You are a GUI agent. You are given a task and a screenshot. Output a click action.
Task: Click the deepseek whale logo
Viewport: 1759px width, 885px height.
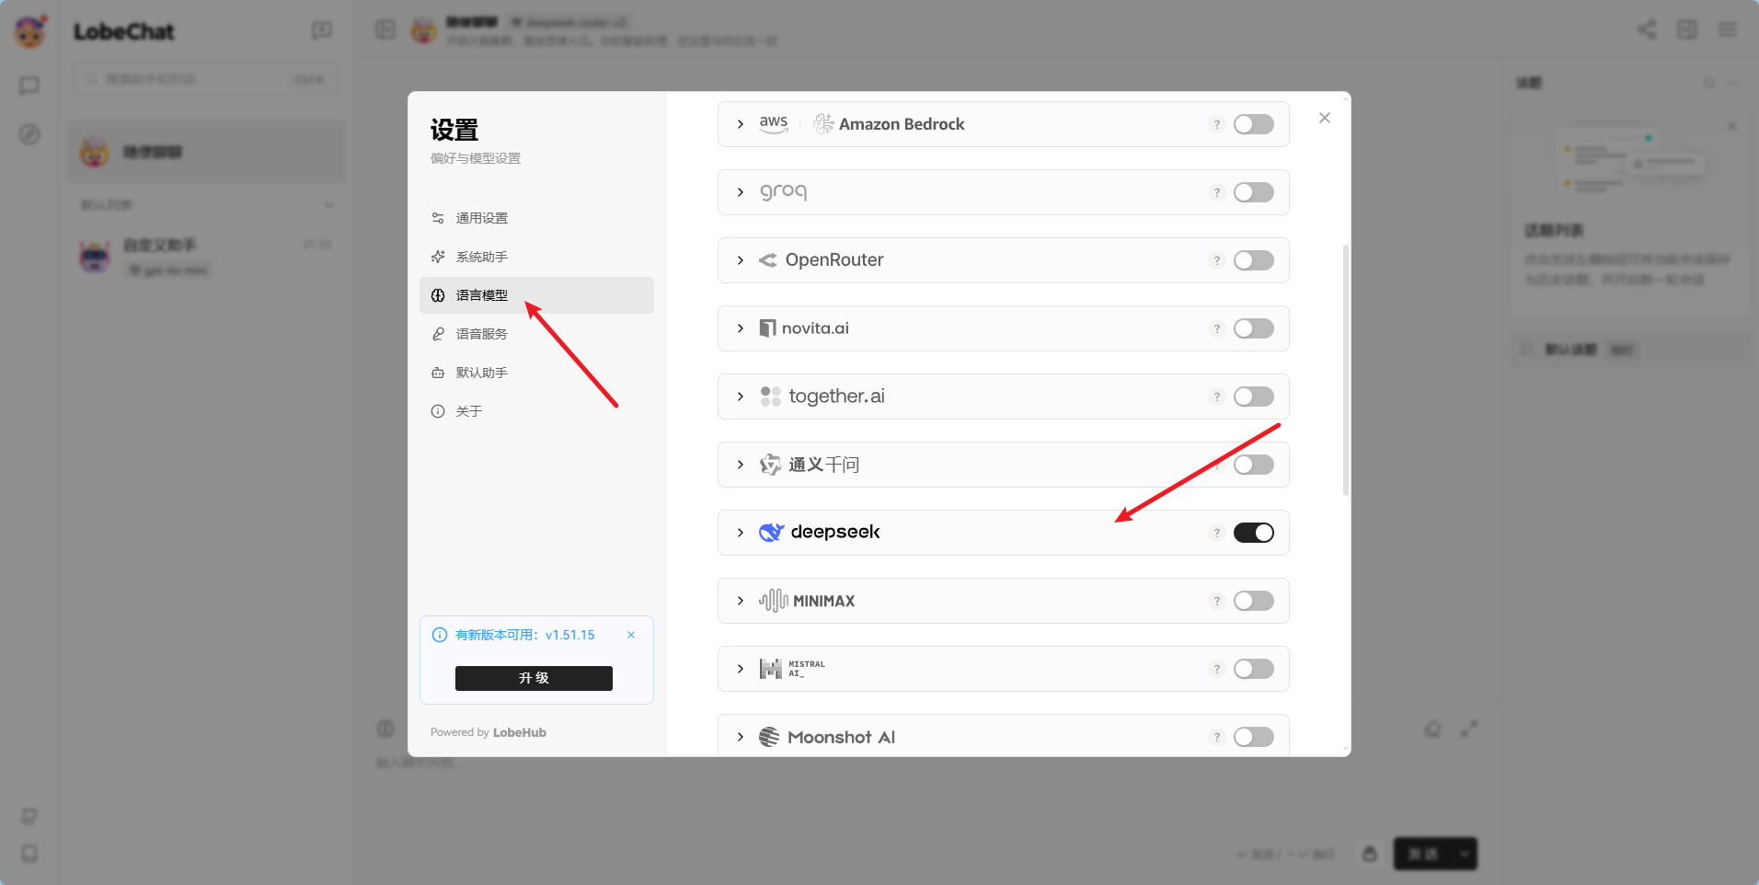pyautogui.click(x=771, y=532)
